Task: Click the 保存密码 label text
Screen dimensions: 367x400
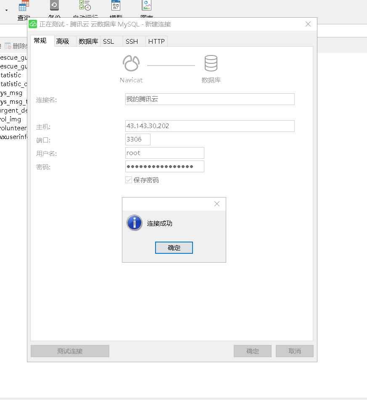Action: (x=146, y=180)
